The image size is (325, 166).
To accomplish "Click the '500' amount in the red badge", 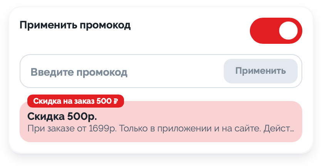I will tap(104, 101).
